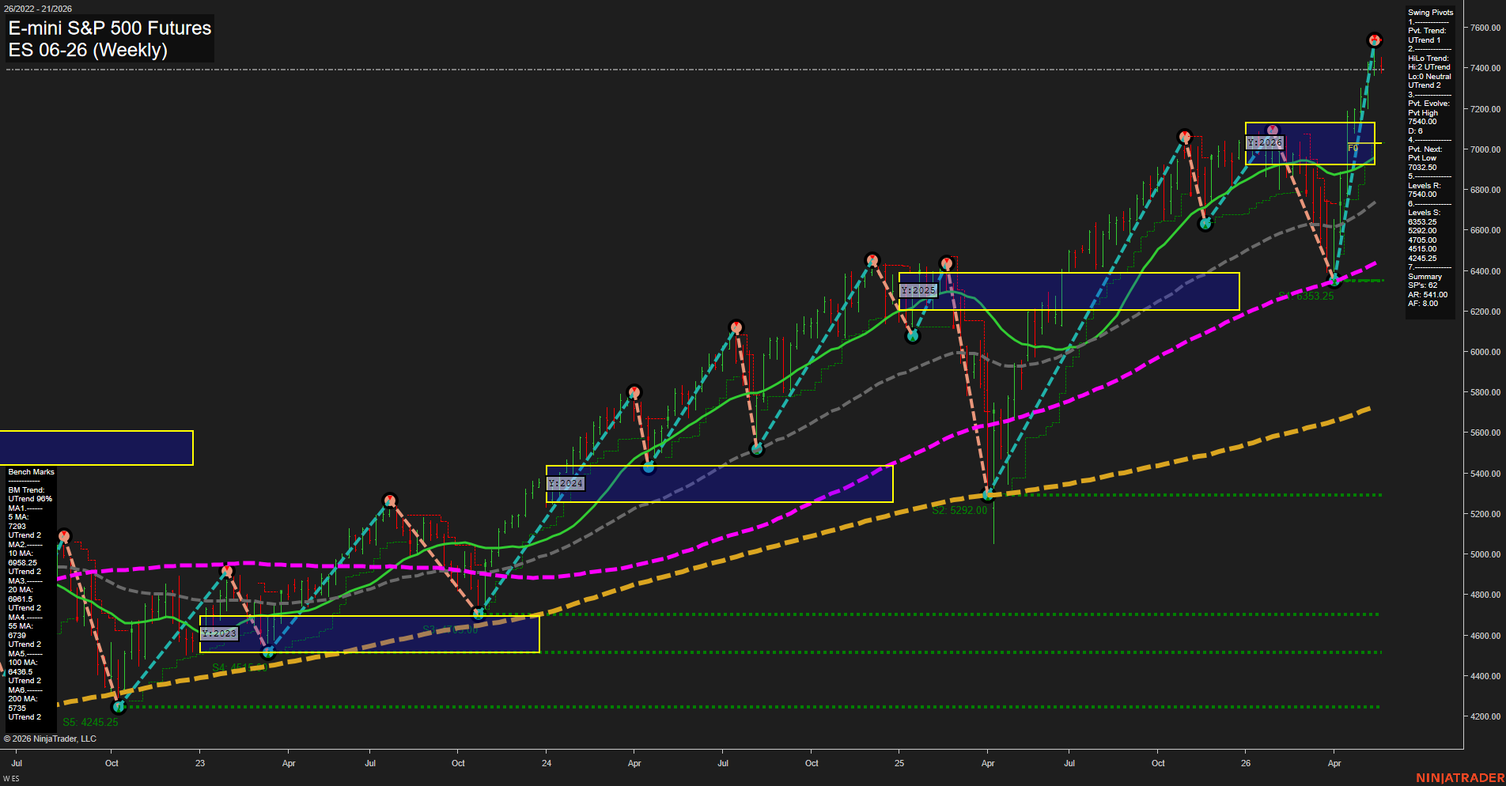Screen dimensions: 1506x786
Task: Click the 200 MA: entry in Bench Marks
Action: [x=23, y=699]
